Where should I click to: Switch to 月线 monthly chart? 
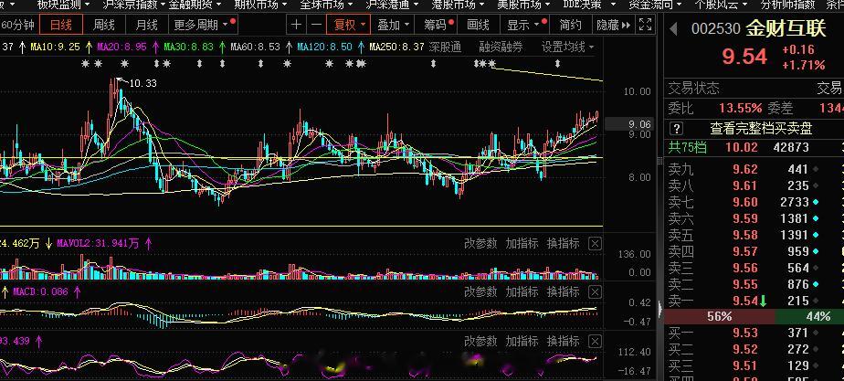[x=146, y=25]
